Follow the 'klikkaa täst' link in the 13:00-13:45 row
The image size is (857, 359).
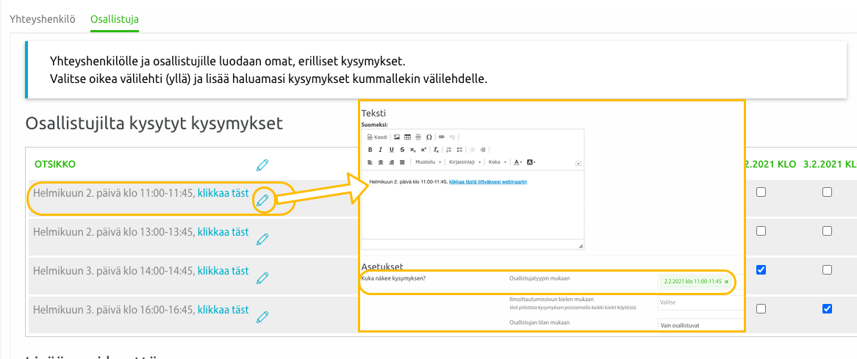click(x=223, y=232)
